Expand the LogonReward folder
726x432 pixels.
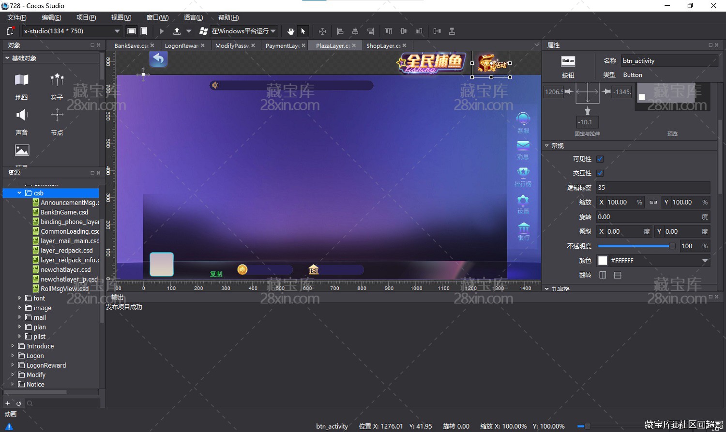pos(13,365)
